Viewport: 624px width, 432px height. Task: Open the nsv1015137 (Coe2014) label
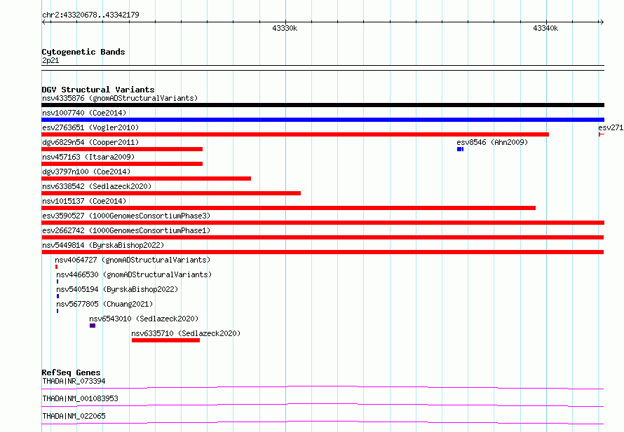coord(84,201)
